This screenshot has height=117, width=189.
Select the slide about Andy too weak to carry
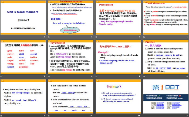pos(23,96)
